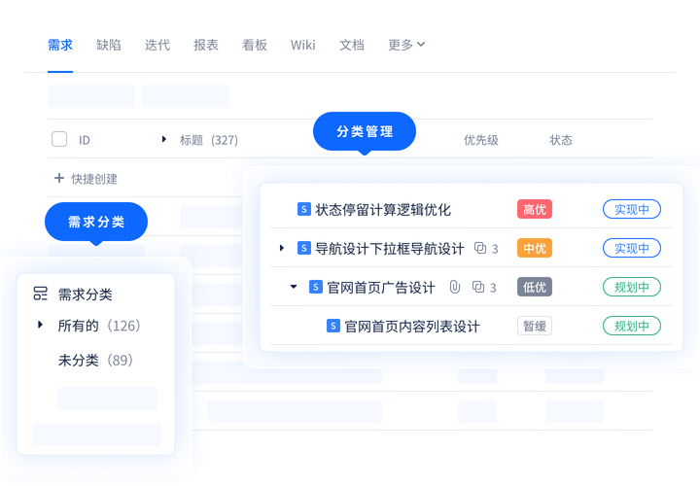The width and height of the screenshot is (700, 486).
Task: Click the 标题 (327) column header
Action: point(209,140)
